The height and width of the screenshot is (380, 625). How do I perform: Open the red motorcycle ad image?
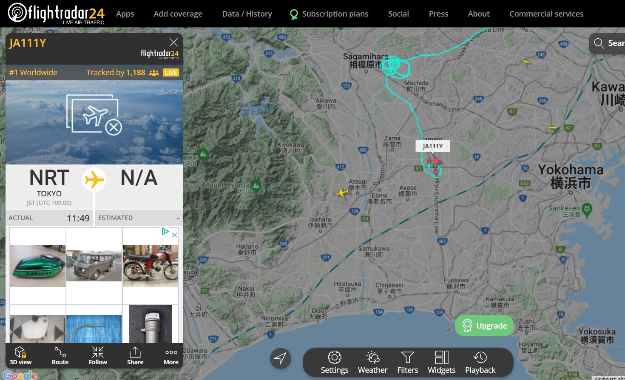[x=151, y=266]
